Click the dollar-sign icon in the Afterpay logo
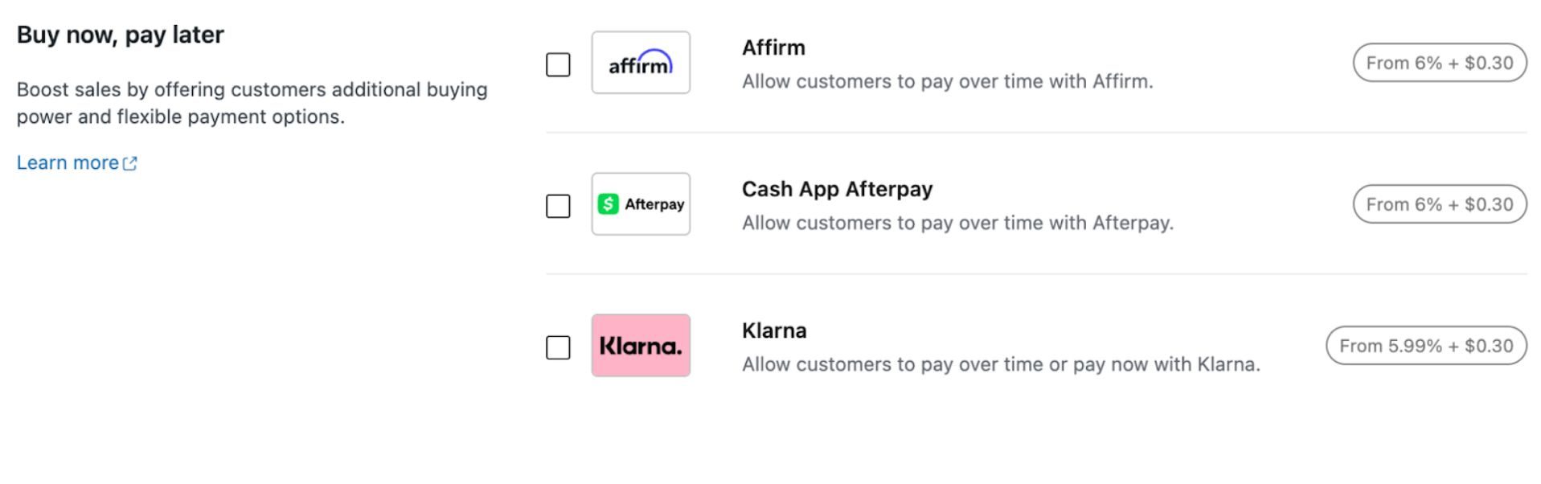This screenshot has height=484, width=1541. coord(609,203)
